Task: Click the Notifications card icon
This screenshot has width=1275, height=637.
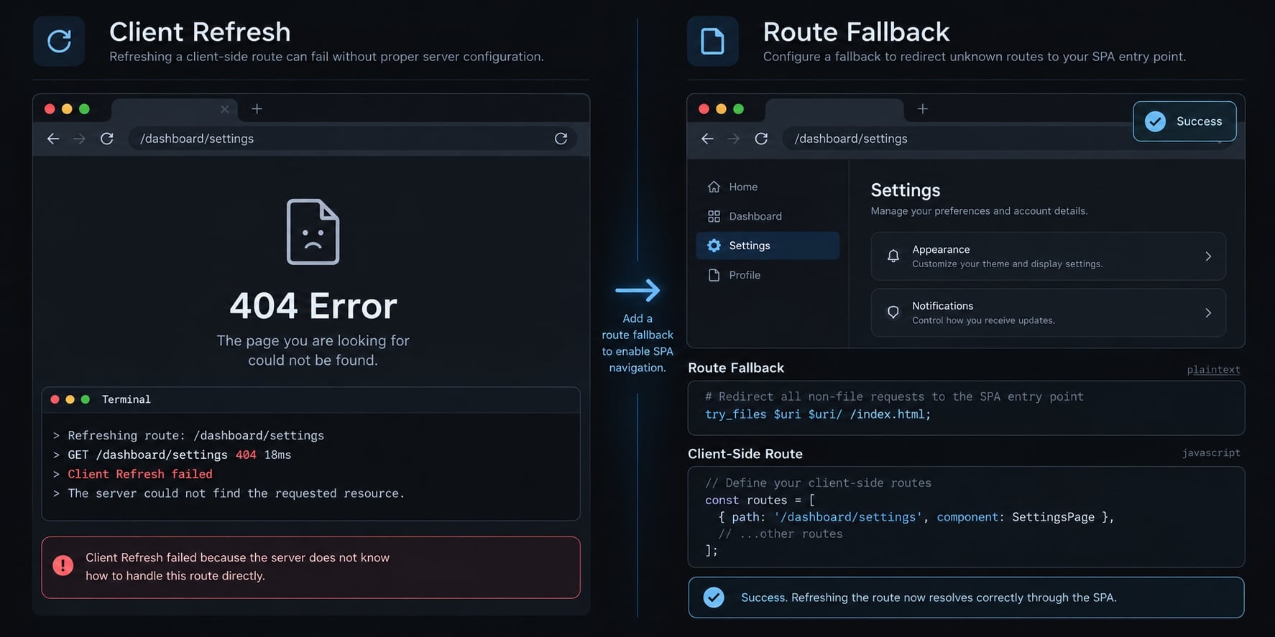Action: (893, 312)
